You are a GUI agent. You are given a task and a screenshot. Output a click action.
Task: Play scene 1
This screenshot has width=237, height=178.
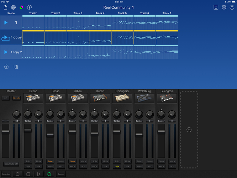[x=6, y=22]
